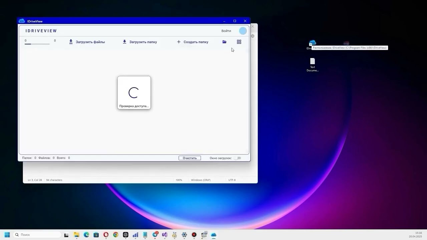Image resolution: width=427 pixels, height=240 pixels.
Task: Toggle the Окно загрузок switch
Action: (x=237, y=158)
